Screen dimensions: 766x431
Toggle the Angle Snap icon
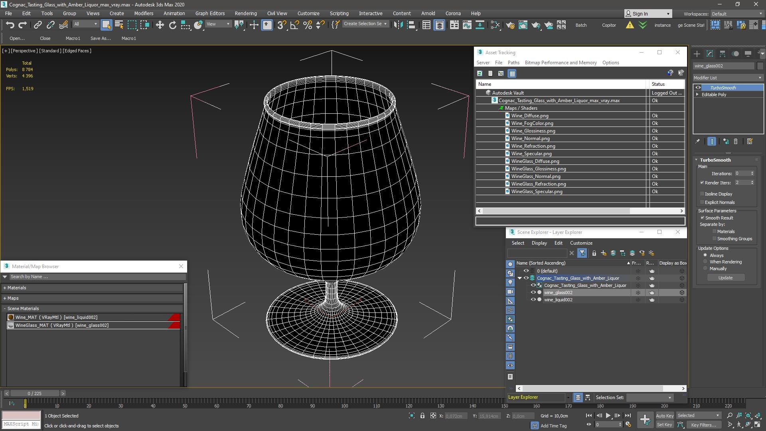click(x=294, y=25)
